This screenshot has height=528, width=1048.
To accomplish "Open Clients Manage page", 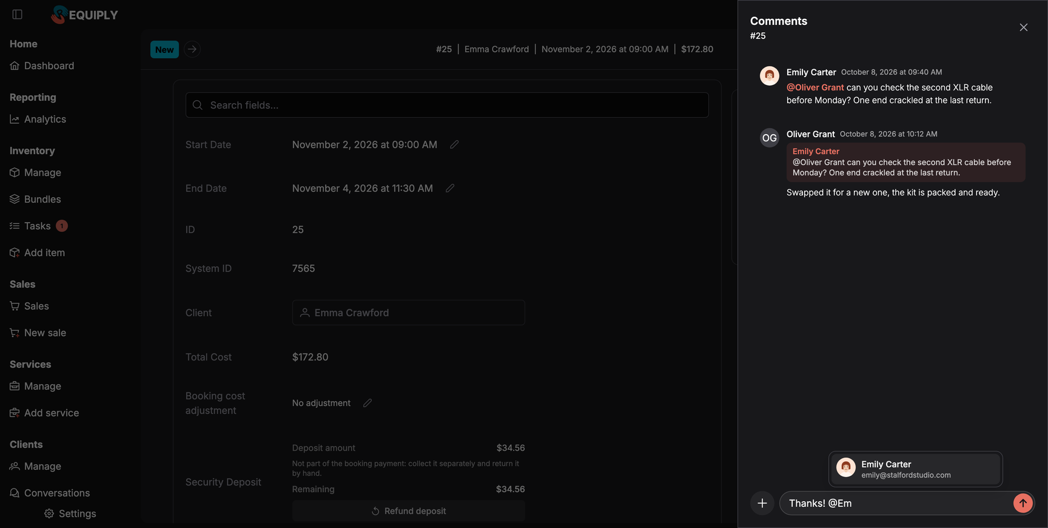I will (35, 466).
